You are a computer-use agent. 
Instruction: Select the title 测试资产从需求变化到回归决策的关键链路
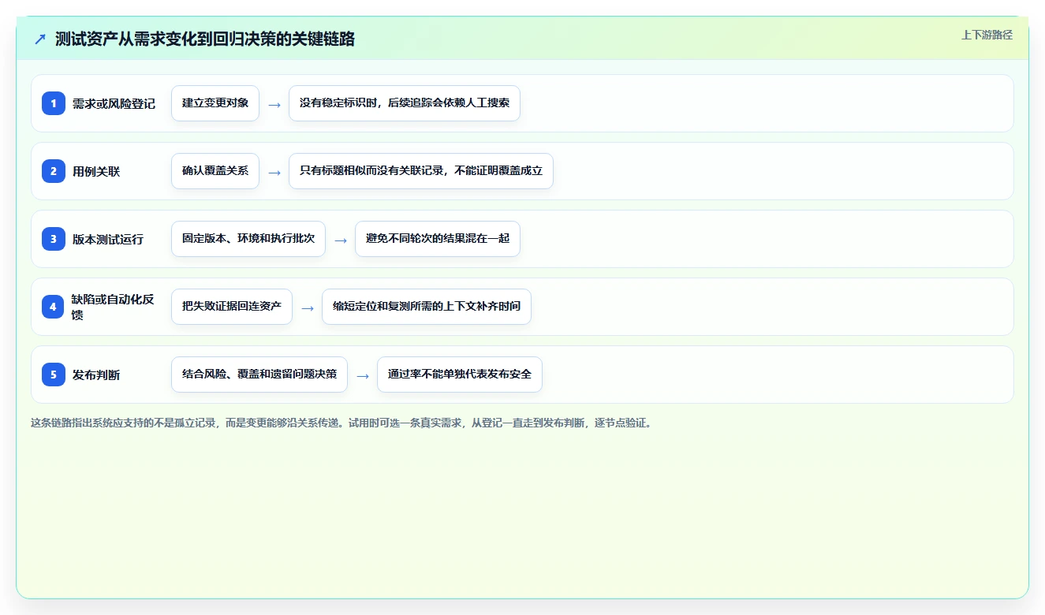point(205,39)
